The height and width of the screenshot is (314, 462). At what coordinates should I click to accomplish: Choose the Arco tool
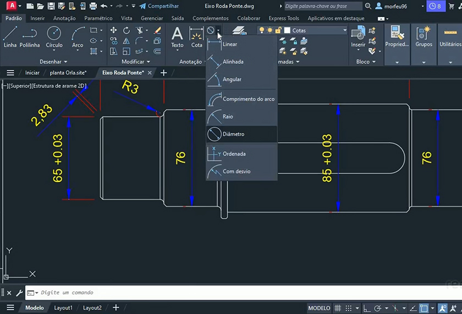pos(78,36)
